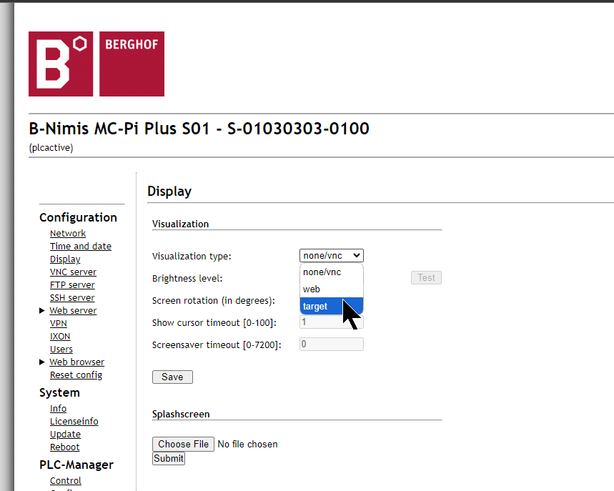Click the Berghof B logo
The height and width of the screenshot is (491, 614).
pyautogui.click(x=61, y=64)
